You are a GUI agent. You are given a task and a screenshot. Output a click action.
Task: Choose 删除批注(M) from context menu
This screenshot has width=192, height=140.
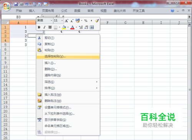68,101
